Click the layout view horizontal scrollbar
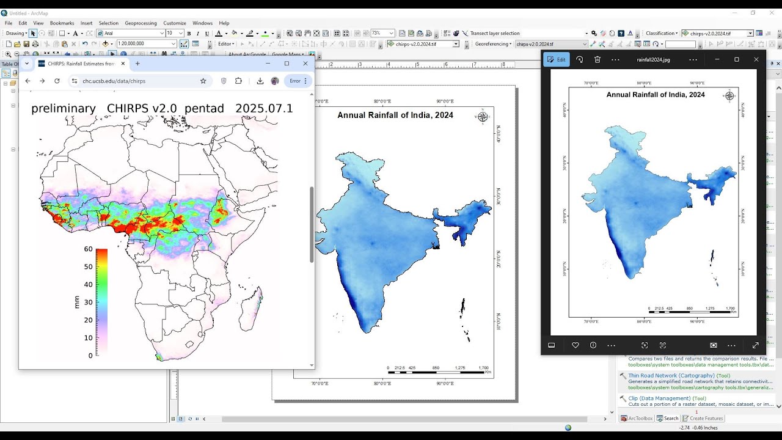 pos(404,419)
